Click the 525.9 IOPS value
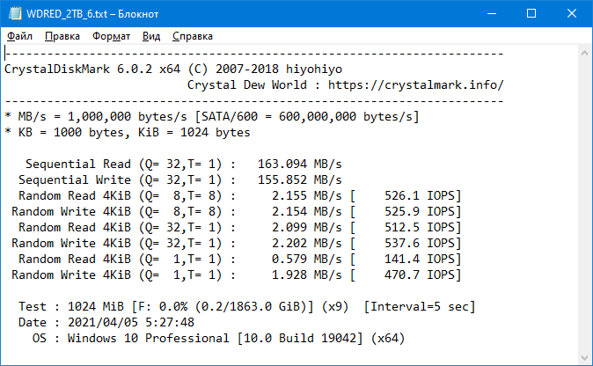Viewport: 593px width, 366px height. pos(420,212)
